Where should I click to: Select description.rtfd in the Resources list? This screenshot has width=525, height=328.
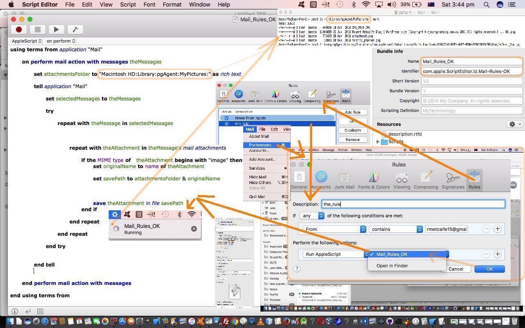[405, 134]
